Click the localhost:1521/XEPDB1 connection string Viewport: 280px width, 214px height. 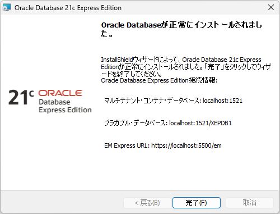(200, 123)
